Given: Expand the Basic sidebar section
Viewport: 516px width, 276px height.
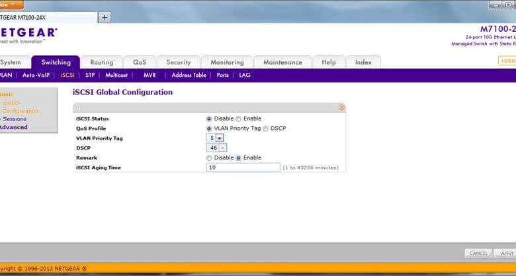Looking at the screenshot, I should [7, 94].
